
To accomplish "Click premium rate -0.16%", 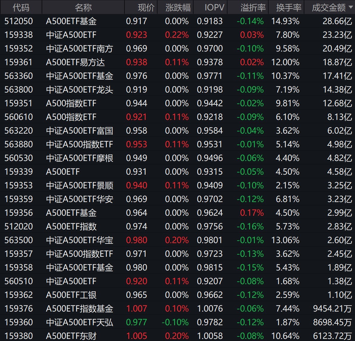I will 250,226.
